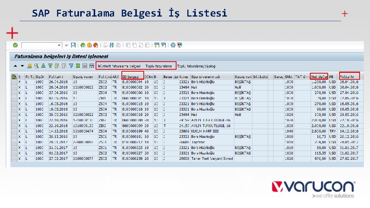Click the yellow Exit icon

[x=89, y=45]
